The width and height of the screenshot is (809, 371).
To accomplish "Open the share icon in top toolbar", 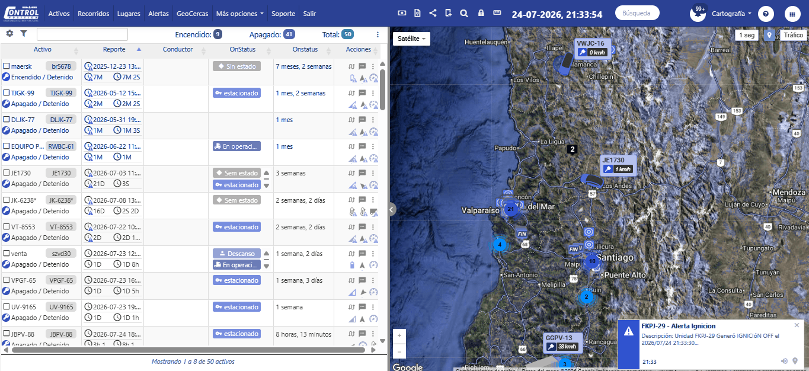I will (x=433, y=13).
